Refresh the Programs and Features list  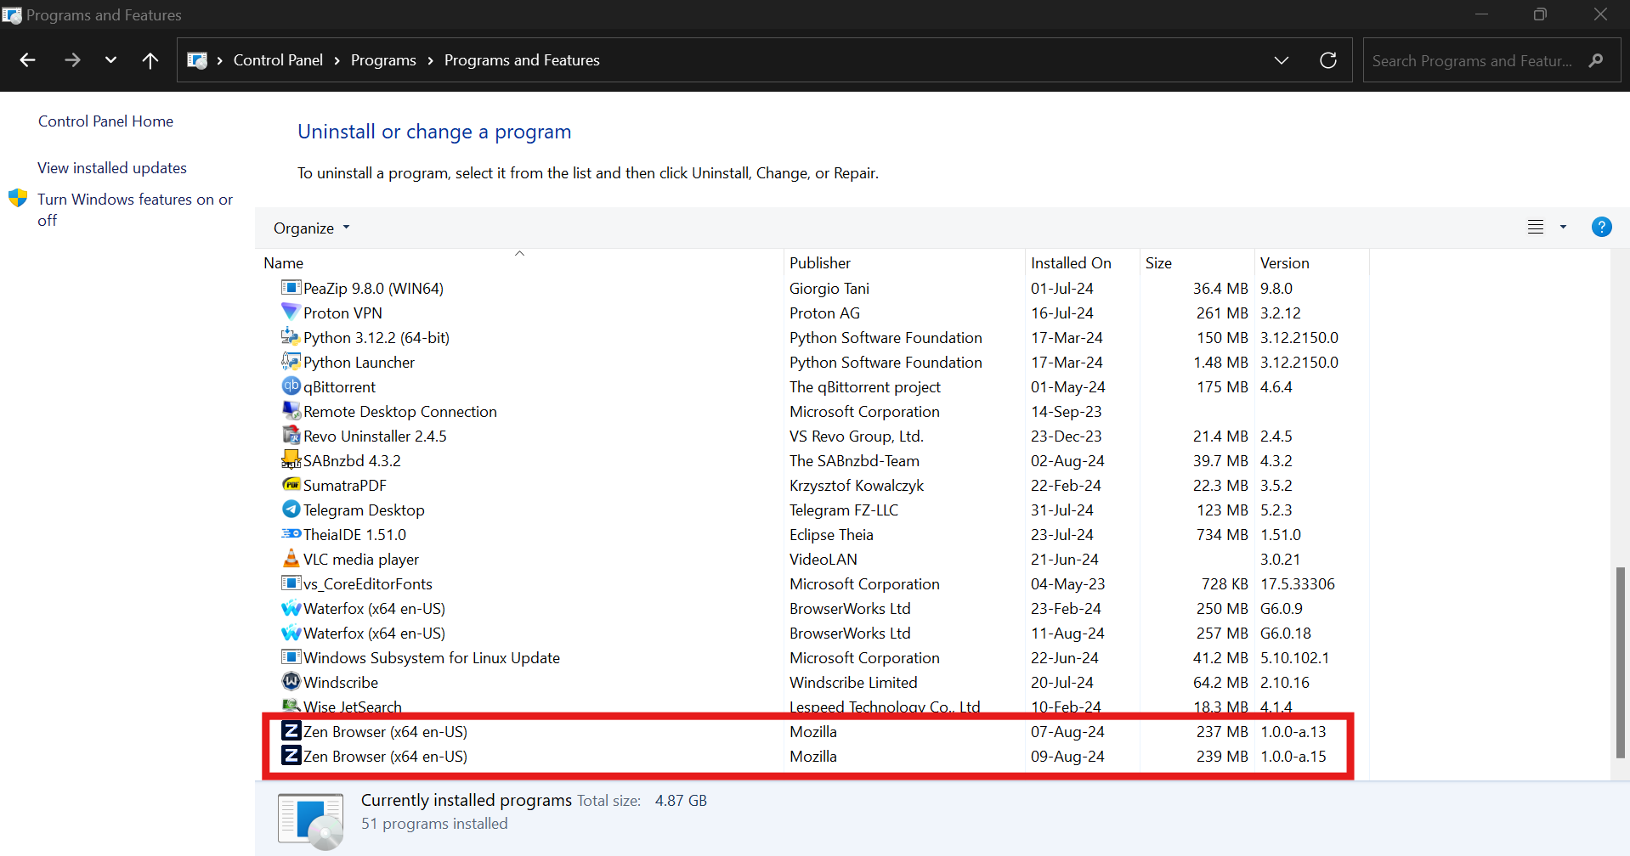(1327, 60)
